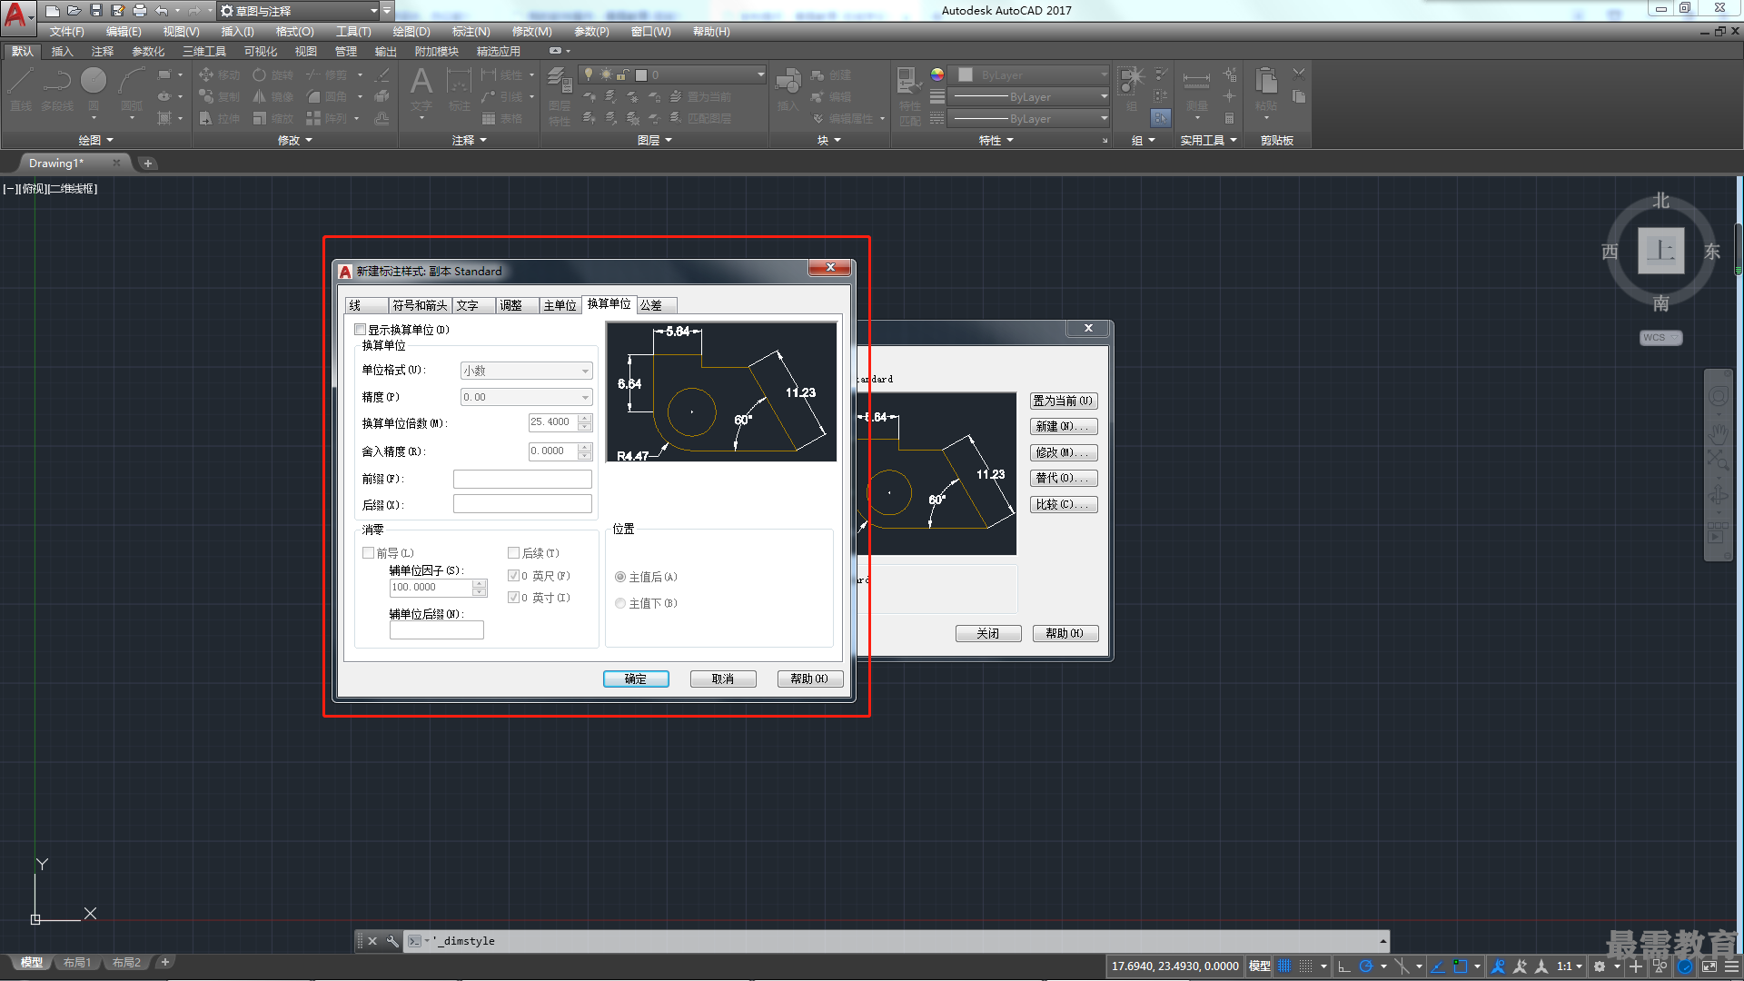This screenshot has height=981, width=1744.
Task: Click the Group (组) icon in ribbon
Action: 1132,89
